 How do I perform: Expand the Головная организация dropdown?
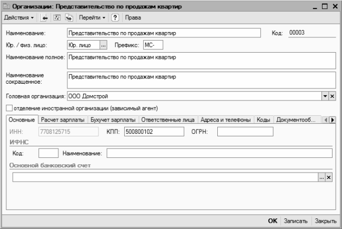tap(325, 96)
